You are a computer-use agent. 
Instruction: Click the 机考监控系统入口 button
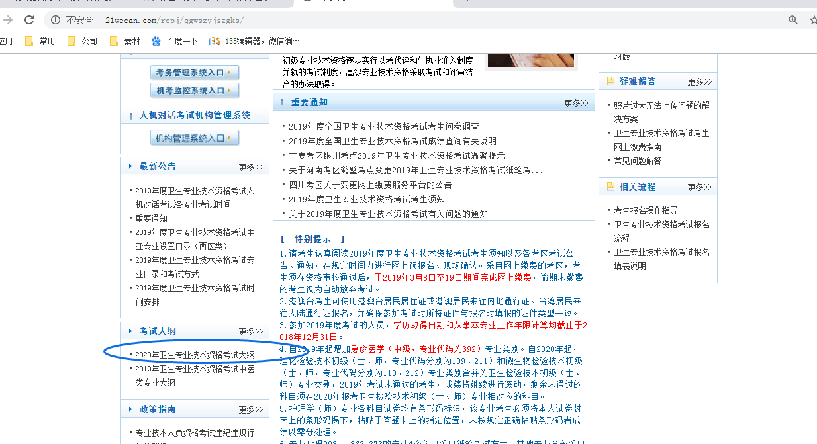(x=195, y=91)
